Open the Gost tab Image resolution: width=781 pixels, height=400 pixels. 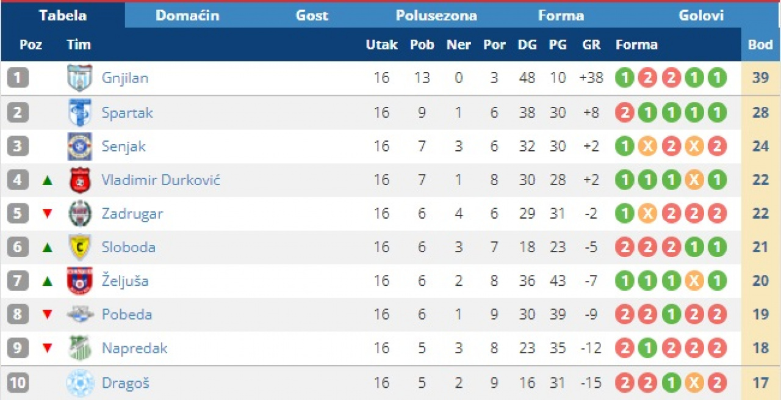click(x=312, y=15)
